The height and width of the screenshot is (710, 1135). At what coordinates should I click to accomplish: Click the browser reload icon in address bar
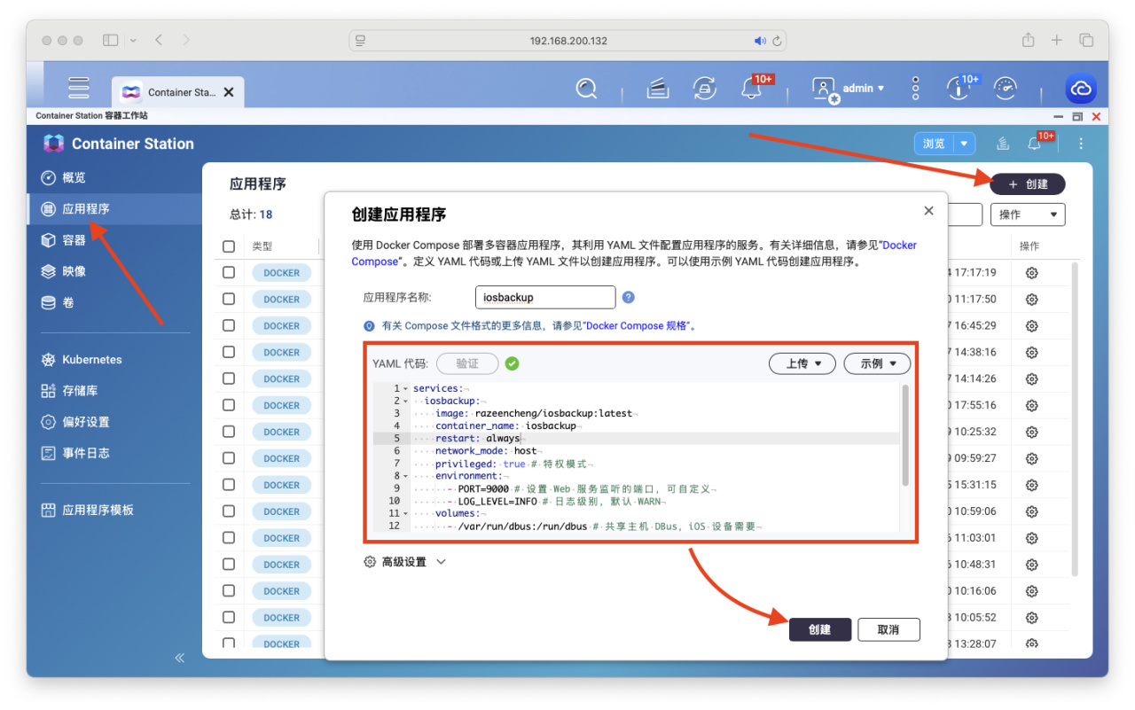click(777, 41)
